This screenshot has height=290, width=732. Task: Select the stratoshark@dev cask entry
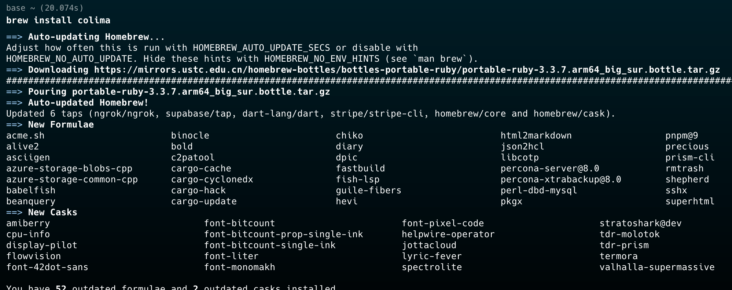pyautogui.click(x=641, y=223)
